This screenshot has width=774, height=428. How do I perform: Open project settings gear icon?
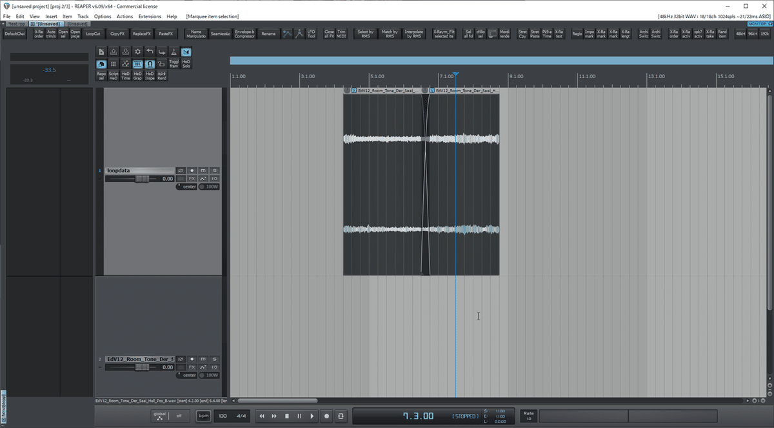point(137,52)
